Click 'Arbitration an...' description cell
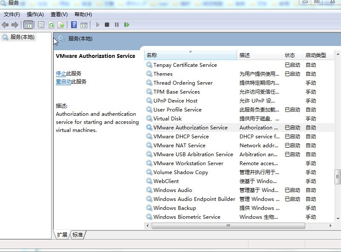341x252 pixels. click(258, 154)
